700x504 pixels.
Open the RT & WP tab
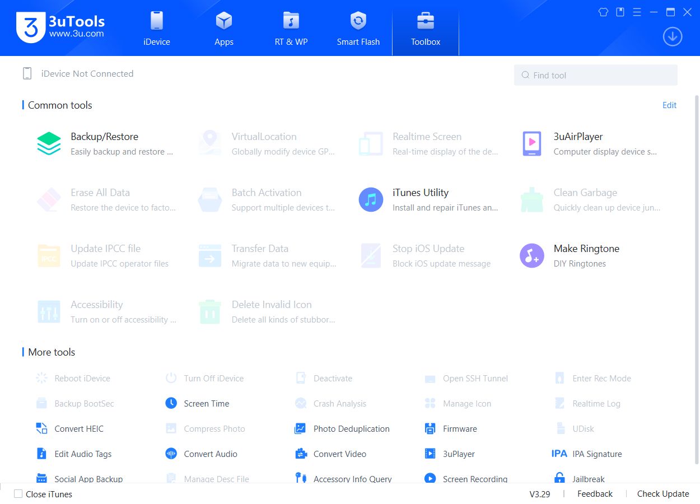(291, 28)
